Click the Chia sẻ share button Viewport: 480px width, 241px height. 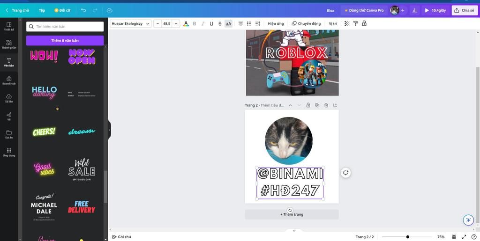pyautogui.click(x=464, y=10)
